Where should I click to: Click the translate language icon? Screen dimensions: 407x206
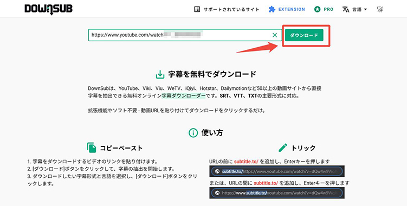pos(346,9)
